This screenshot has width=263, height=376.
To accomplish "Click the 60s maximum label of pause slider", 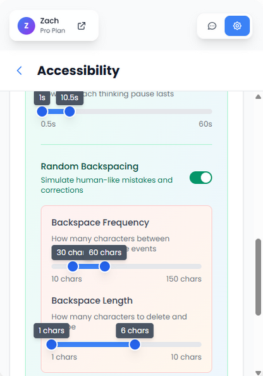I will point(205,124).
